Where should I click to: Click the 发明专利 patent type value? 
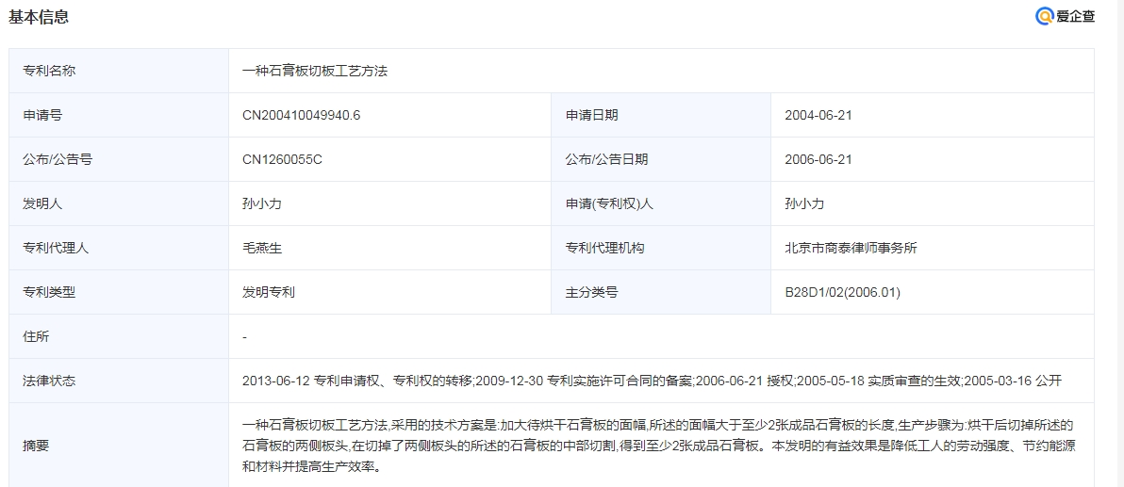click(269, 292)
